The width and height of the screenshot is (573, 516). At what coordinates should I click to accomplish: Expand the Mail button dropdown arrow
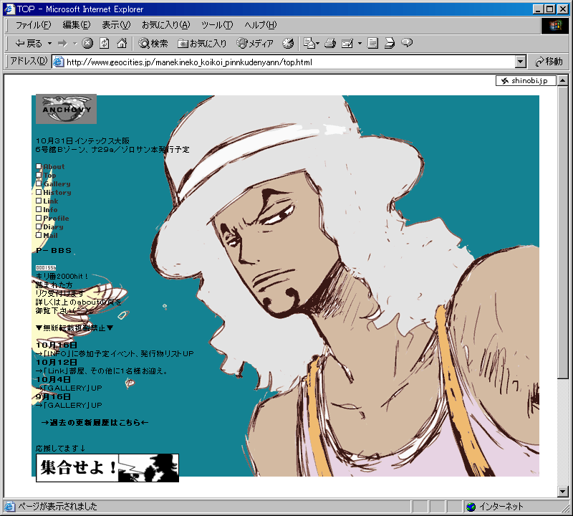coord(317,44)
